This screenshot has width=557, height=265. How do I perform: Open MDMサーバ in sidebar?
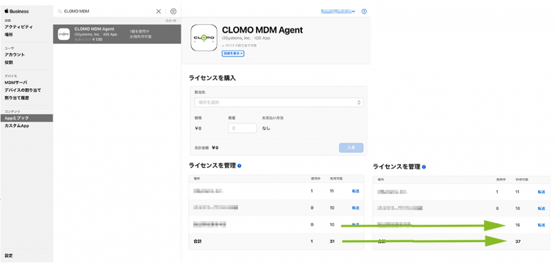(x=16, y=83)
